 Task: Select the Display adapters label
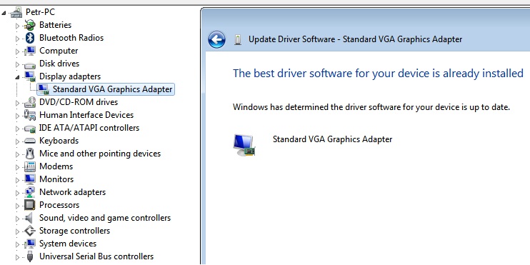(x=70, y=76)
